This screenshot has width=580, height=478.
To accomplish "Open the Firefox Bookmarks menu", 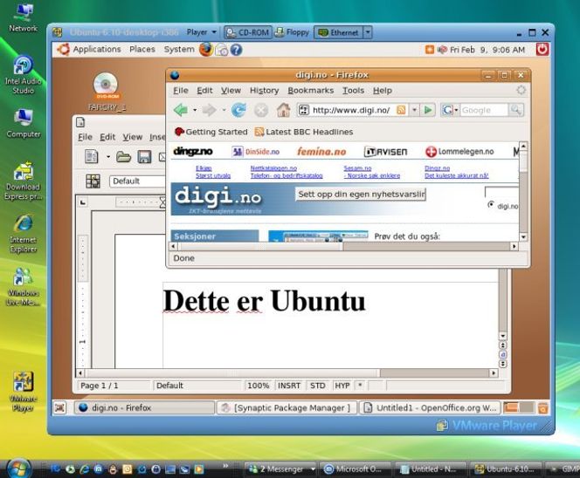I will pyautogui.click(x=311, y=91).
